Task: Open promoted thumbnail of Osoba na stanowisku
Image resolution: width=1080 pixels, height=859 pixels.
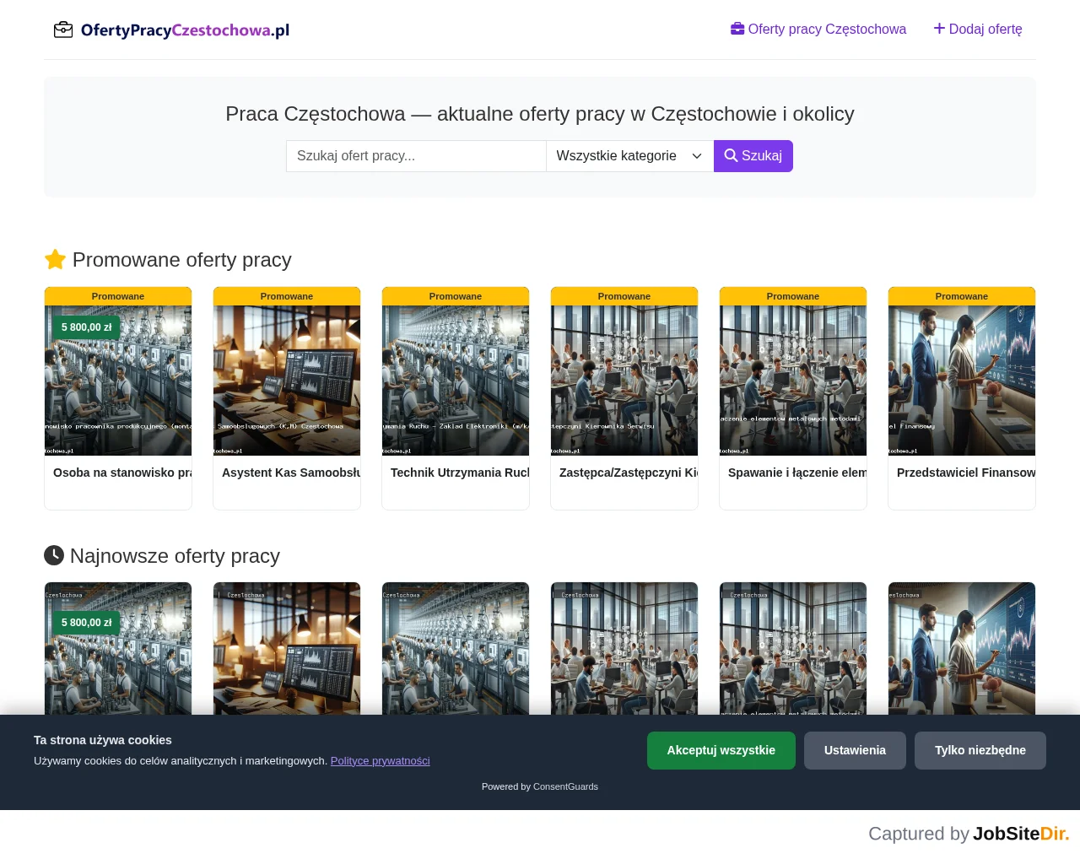Action: 118,381
